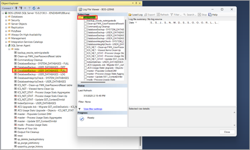The width and height of the screenshot is (250, 150).
Task: Open Help in Log File Viewer toolbar
Action: (213, 15)
